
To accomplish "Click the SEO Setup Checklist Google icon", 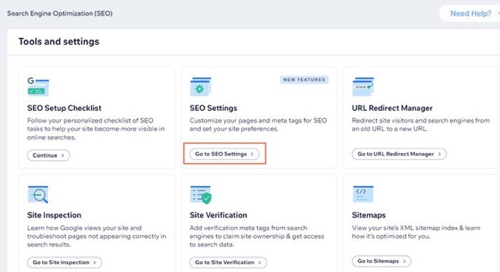I will click(x=38, y=86).
